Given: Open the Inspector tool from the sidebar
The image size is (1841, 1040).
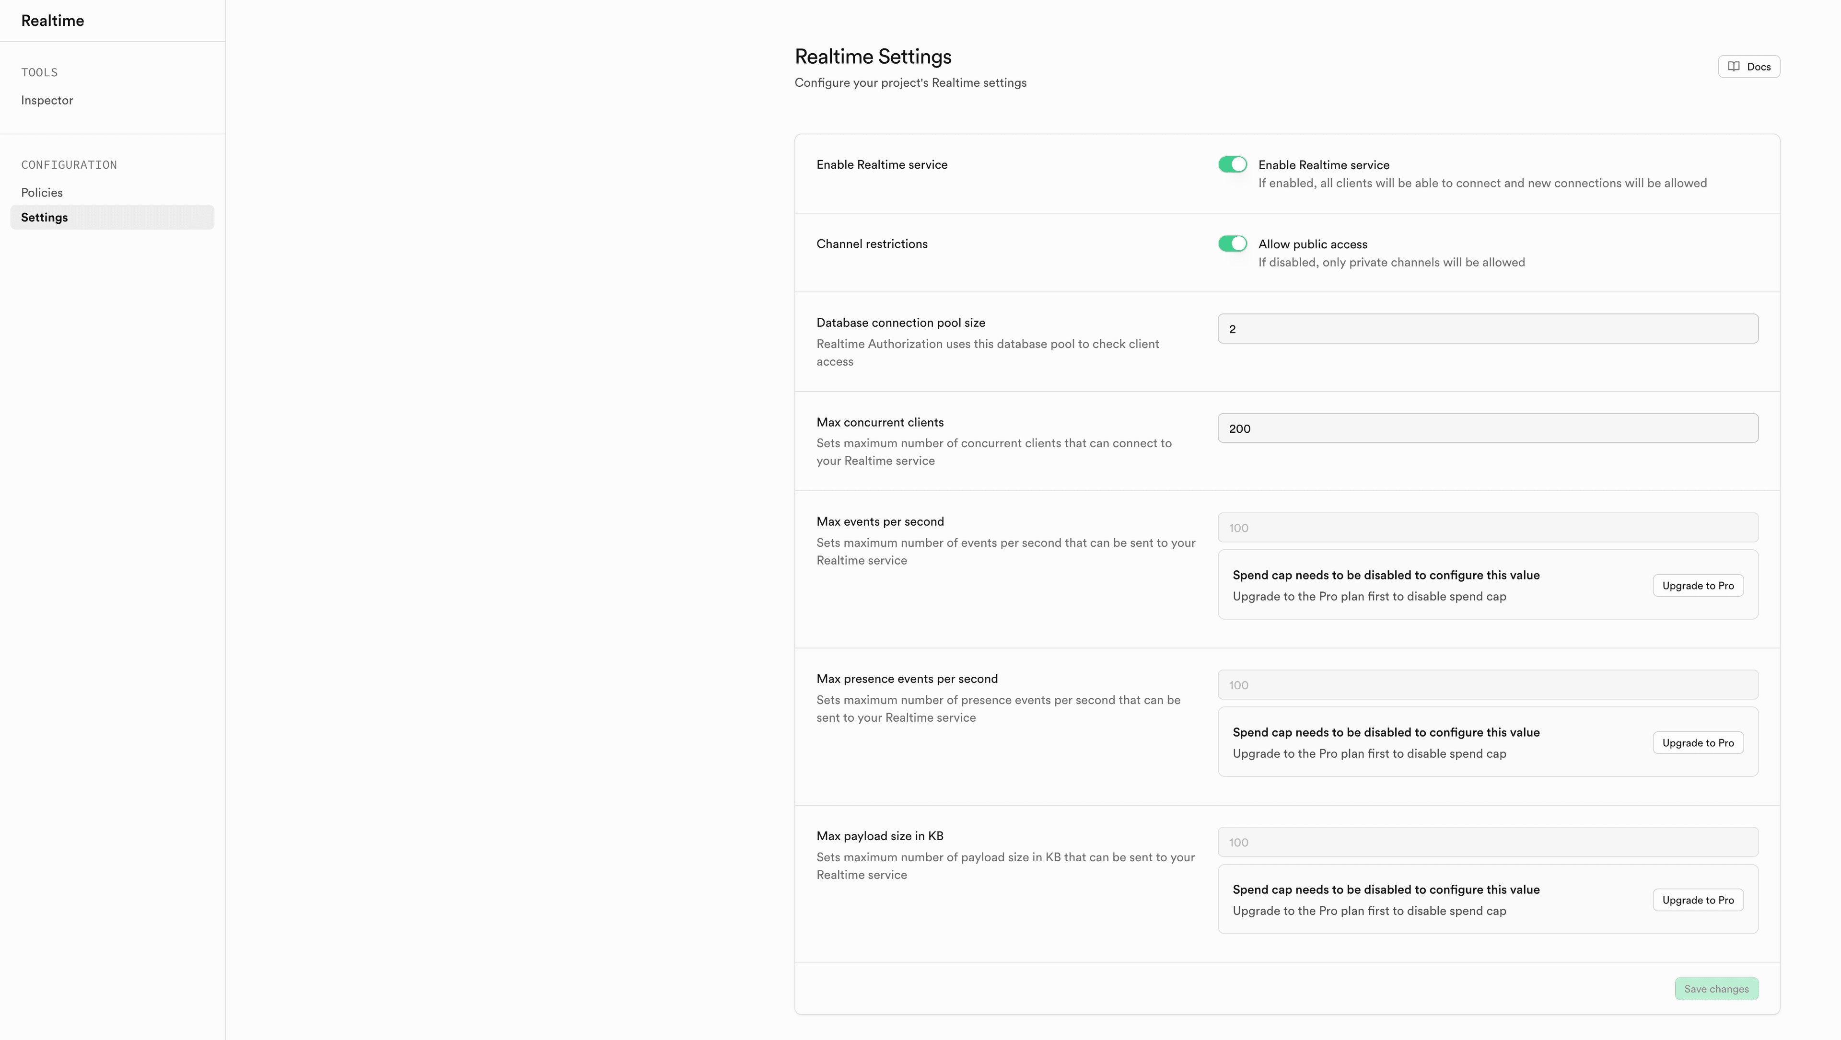Looking at the screenshot, I should pyautogui.click(x=47, y=100).
